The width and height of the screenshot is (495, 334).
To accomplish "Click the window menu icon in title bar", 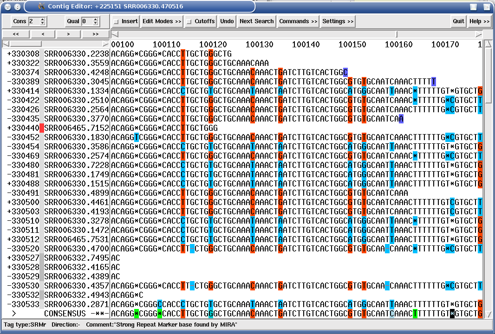I will [x=8, y=6].
